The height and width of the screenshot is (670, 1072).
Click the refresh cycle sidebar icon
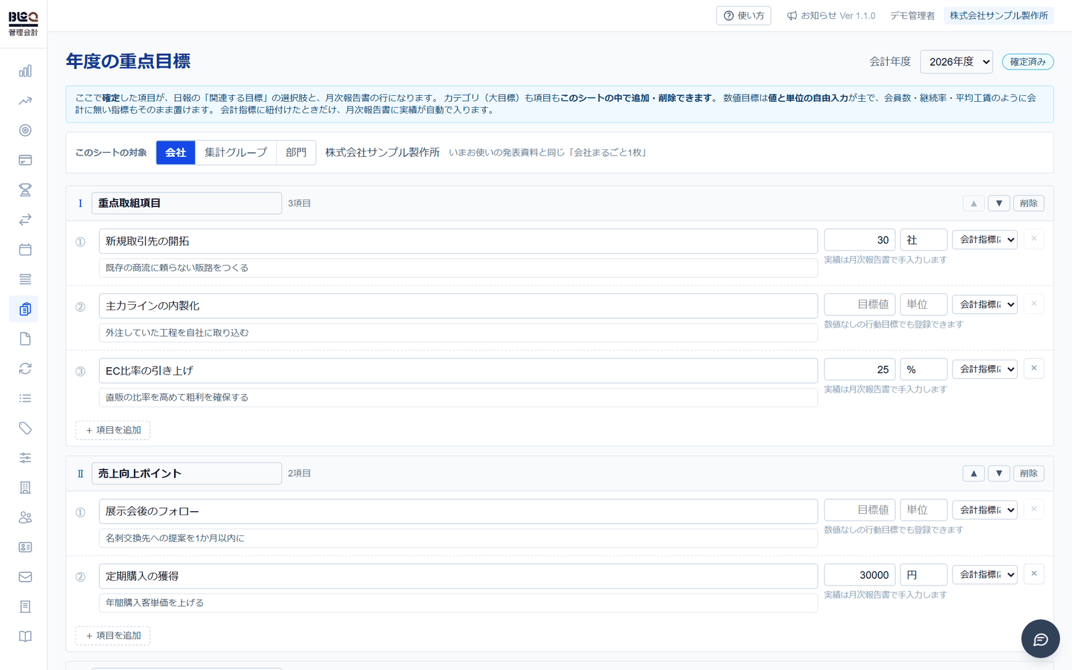[25, 368]
